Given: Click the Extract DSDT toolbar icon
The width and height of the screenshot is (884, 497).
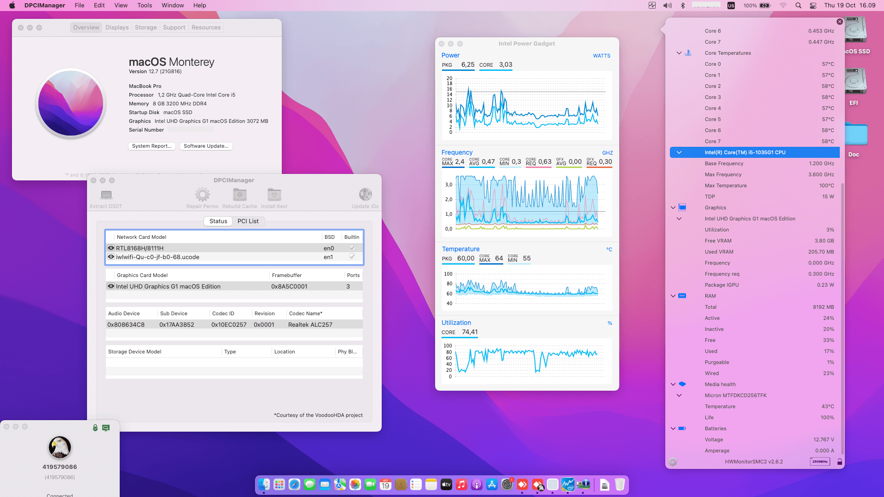Looking at the screenshot, I should click(106, 195).
